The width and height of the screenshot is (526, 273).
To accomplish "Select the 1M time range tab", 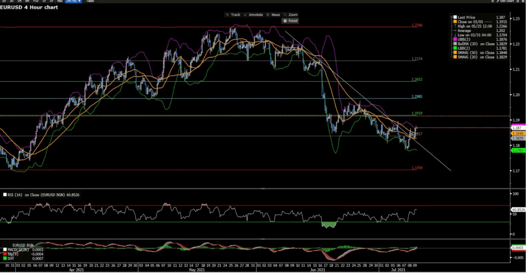I will click(19, 1).
